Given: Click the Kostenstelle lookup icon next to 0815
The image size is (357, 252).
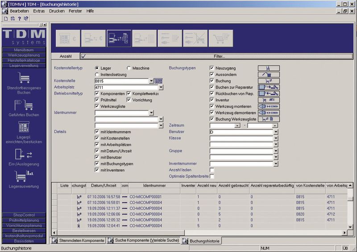Looking at the screenshot, I should (x=158, y=81).
